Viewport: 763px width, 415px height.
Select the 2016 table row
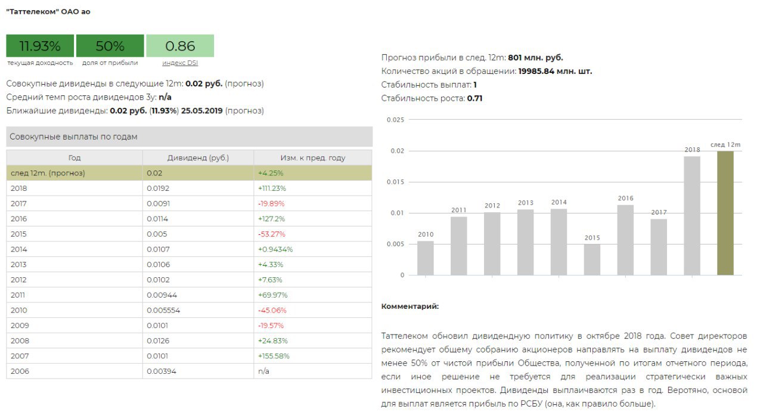189,219
